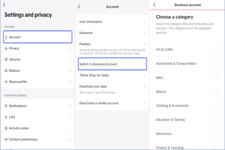Choose the Baby category radio button
Image resolution: width=225 pixels, height=150 pixels.
(x=217, y=78)
